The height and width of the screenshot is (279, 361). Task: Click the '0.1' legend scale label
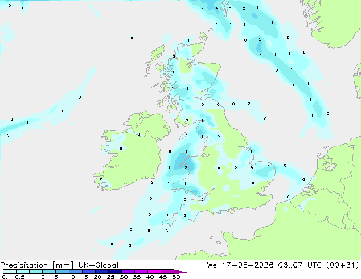point(6,277)
